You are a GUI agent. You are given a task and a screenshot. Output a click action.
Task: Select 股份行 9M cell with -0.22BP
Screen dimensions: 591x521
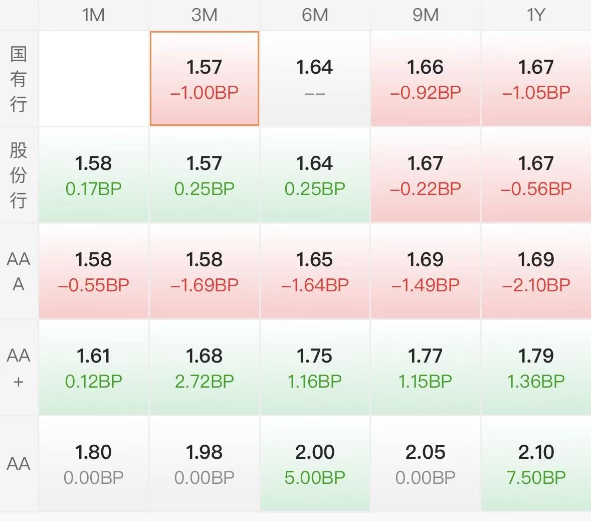[426, 175]
